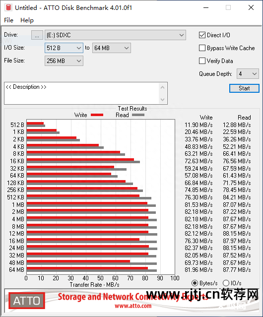Viewport: 263px width, 317px height.
Task: Click the 84.21 MB/s read value
Action: [x=237, y=197]
